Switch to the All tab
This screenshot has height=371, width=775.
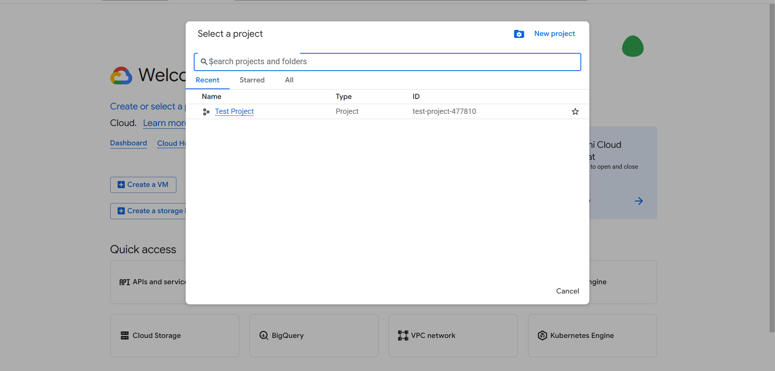(289, 80)
